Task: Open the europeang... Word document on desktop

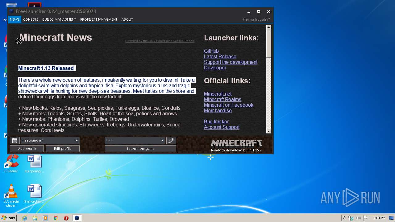Action: pyautogui.click(x=34, y=164)
